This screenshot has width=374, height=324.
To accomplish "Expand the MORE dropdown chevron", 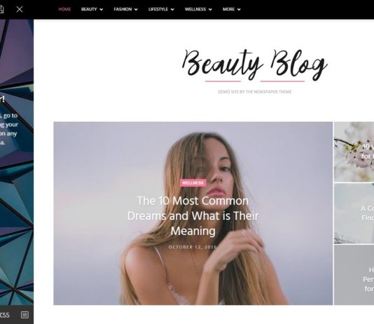I will pos(239,10).
